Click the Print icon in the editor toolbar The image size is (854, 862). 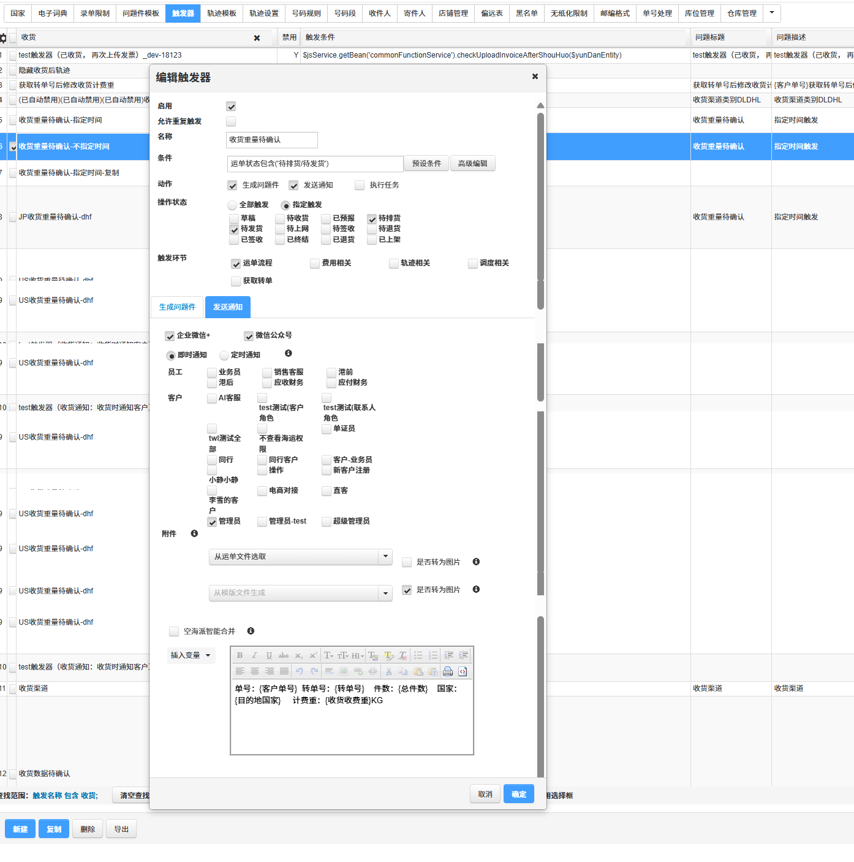pyautogui.click(x=448, y=671)
